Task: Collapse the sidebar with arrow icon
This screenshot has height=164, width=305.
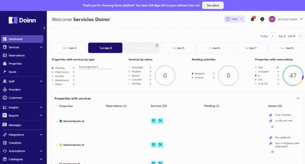Action: [44, 28]
